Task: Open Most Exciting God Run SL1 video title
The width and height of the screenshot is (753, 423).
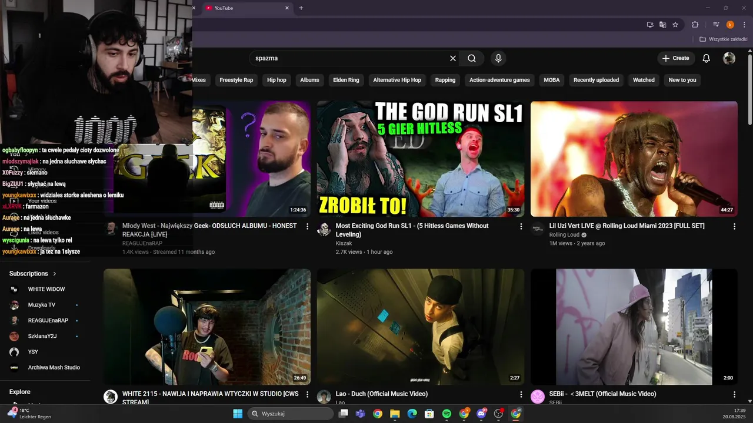Action: pos(412,230)
